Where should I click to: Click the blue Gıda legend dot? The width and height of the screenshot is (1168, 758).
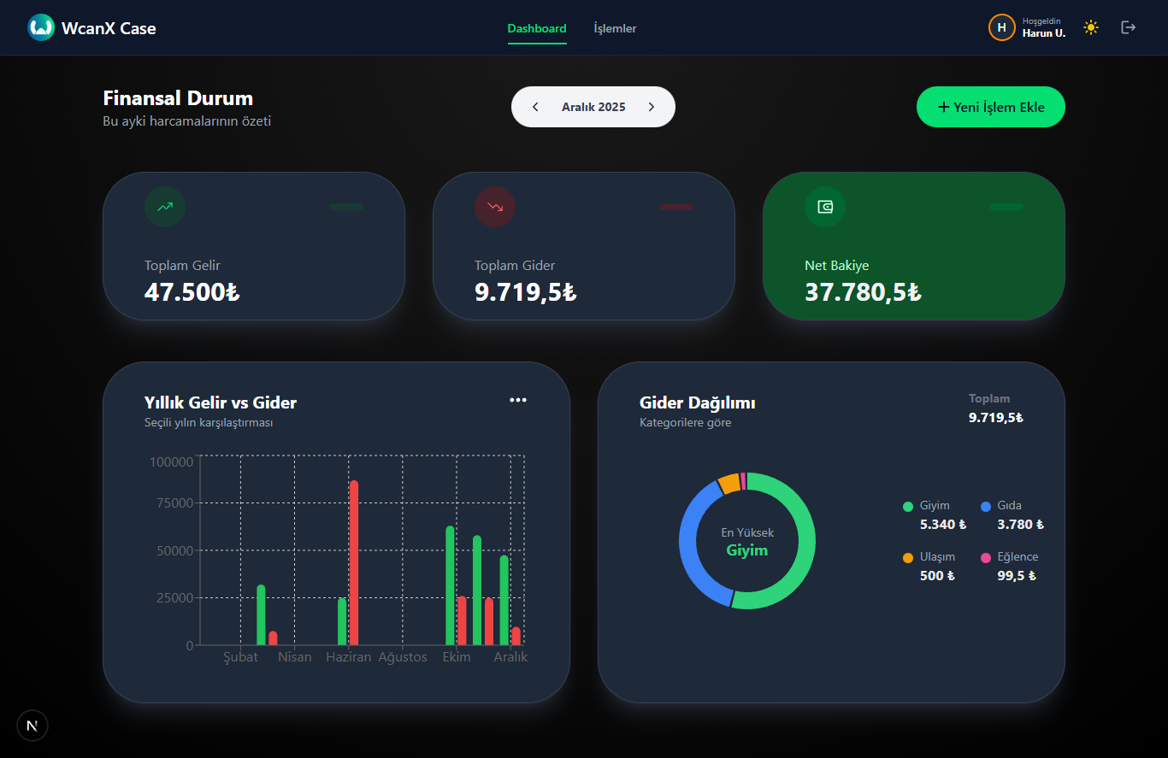click(986, 507)
